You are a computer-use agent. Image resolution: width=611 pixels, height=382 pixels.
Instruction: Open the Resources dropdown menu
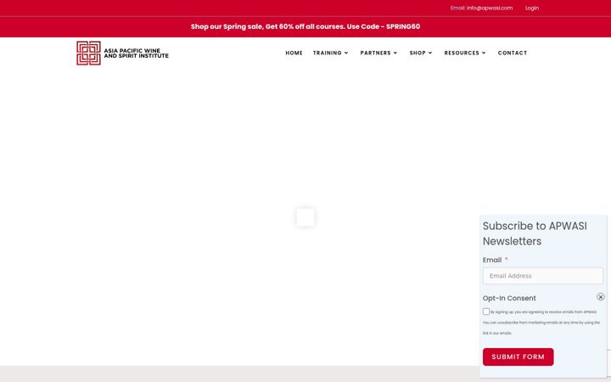pos(465,53)
